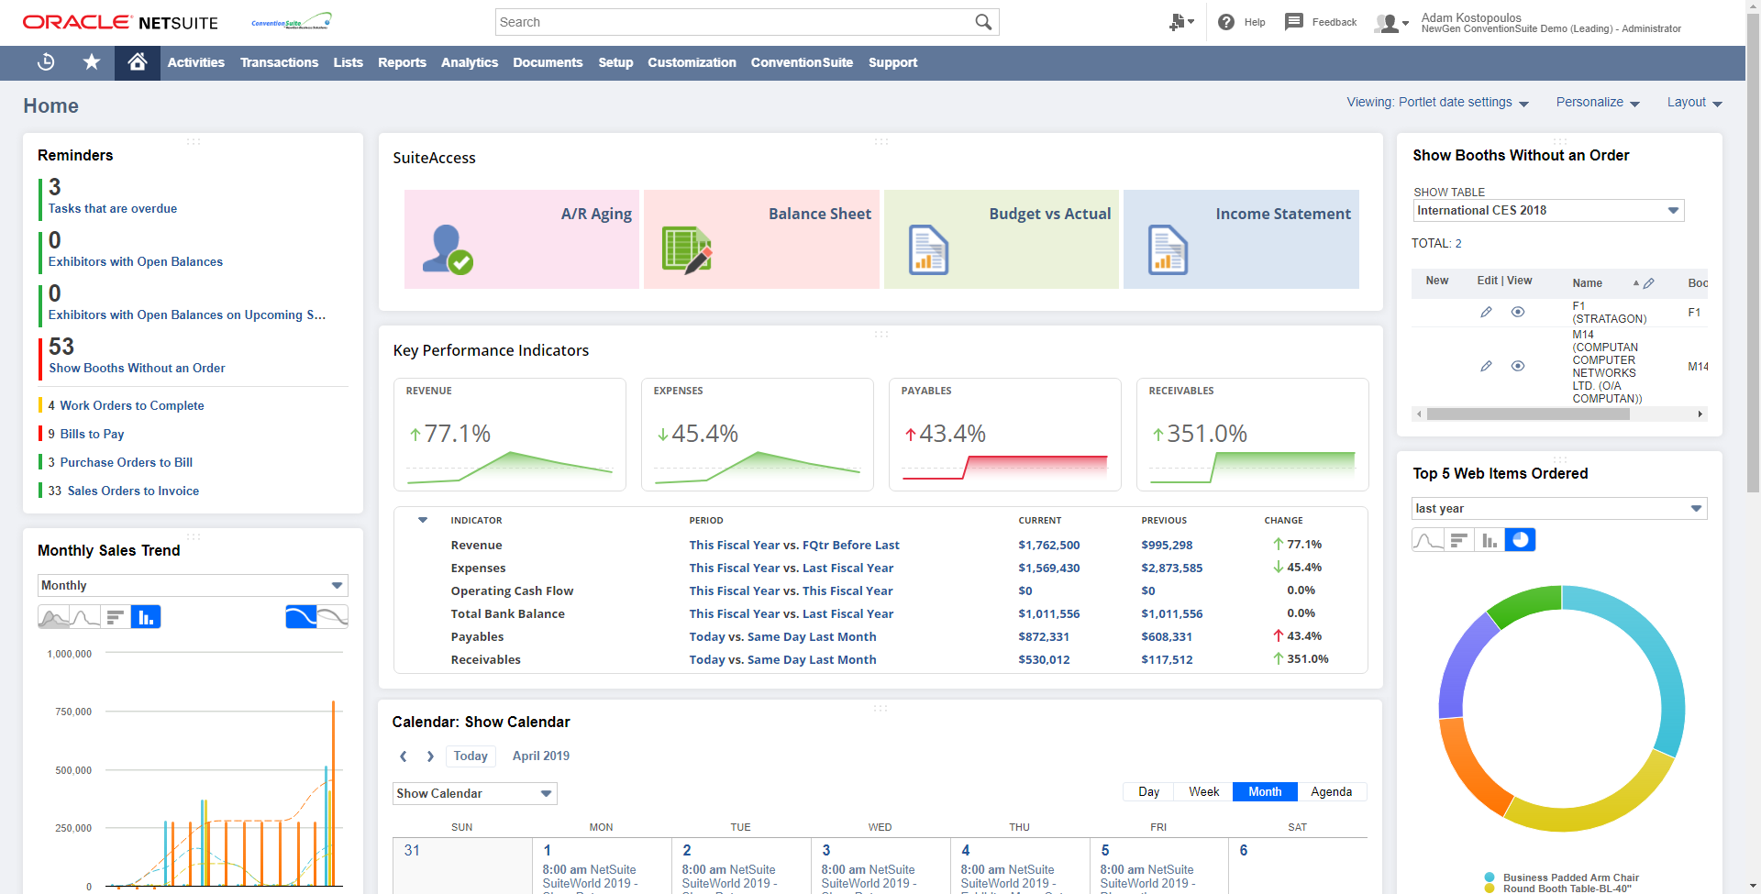Edit the M14 COMPUTAN booth record

1486,366
